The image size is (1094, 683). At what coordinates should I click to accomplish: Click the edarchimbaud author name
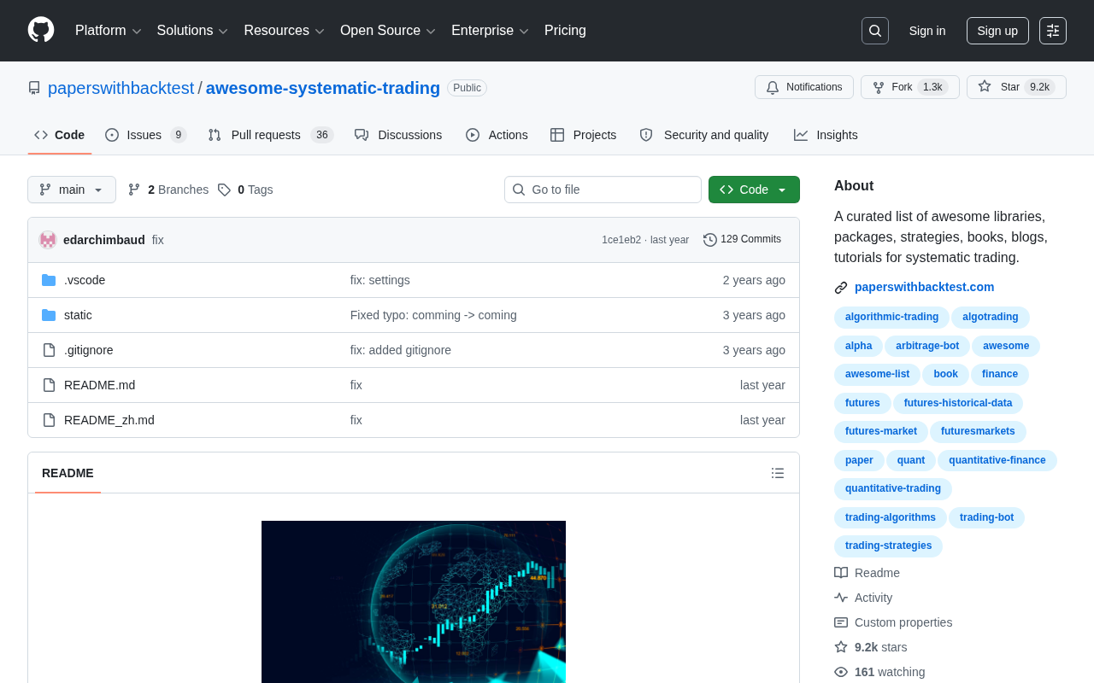pos(104,240)
